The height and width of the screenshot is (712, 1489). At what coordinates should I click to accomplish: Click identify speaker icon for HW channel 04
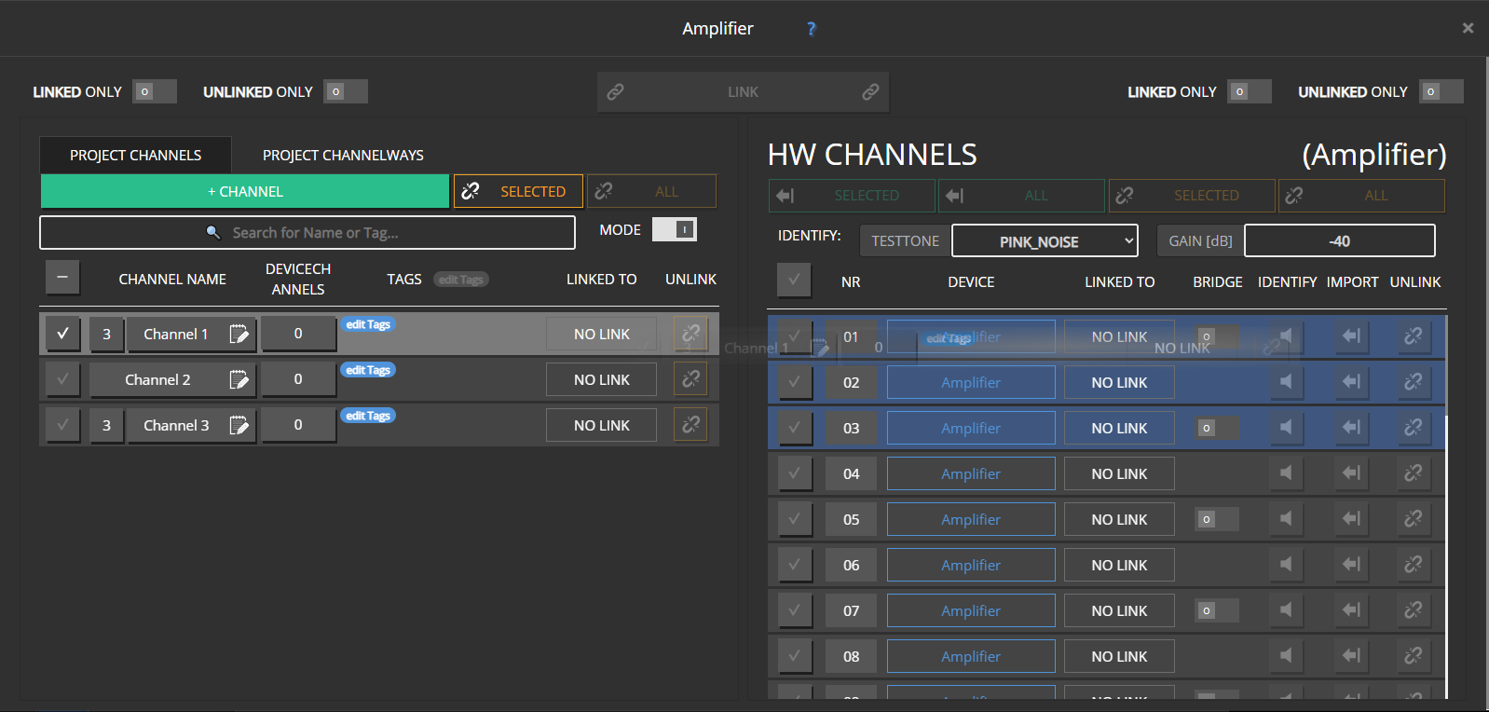coord(1286,473)
